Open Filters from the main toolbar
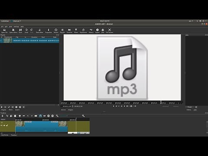Screen dimensions: 208x156 point(76,31)
